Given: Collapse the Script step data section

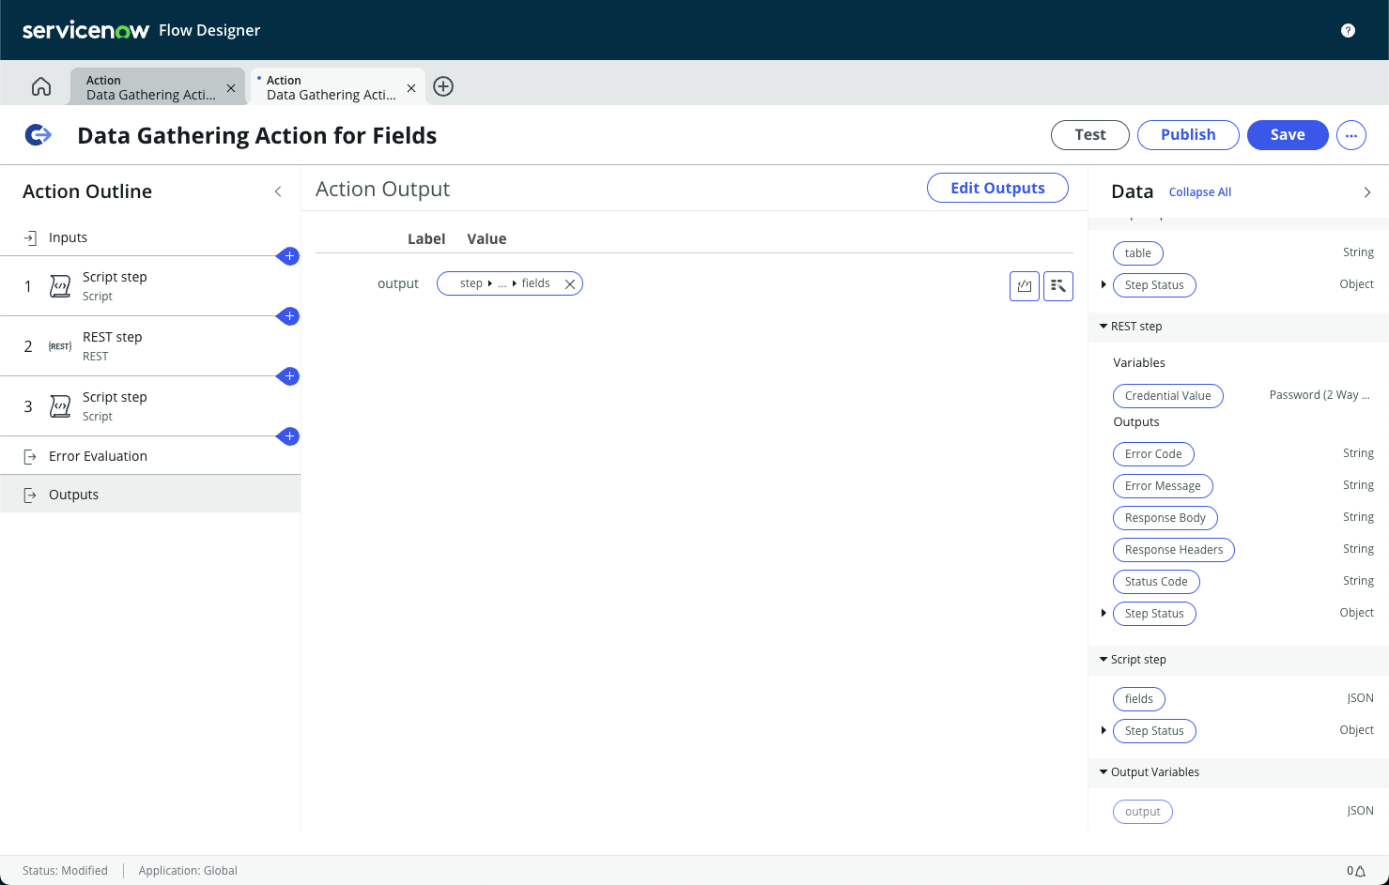Looking at the screenshot, I should 1103,660.
